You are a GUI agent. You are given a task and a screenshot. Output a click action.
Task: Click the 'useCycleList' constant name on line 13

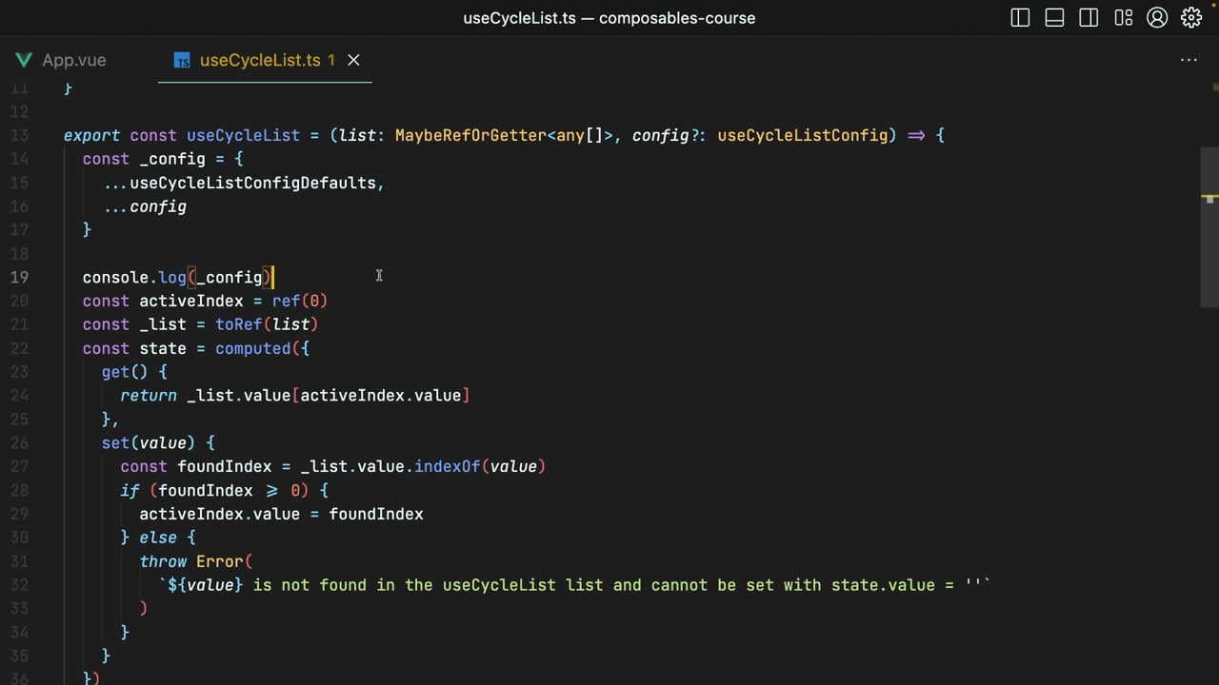(x=243, y=135)
